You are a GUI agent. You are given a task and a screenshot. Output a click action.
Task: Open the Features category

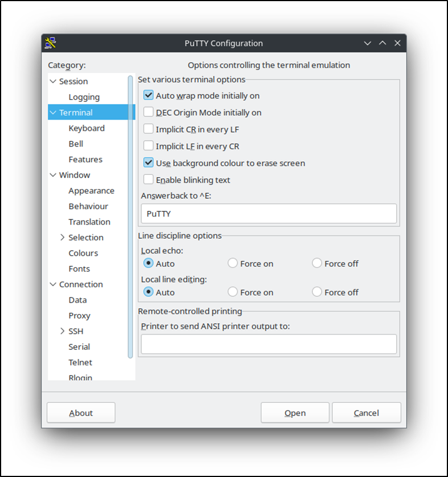tap(85, 160)
